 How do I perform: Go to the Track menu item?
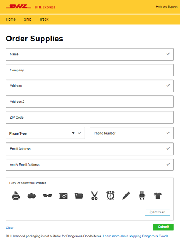pos(44,19)
